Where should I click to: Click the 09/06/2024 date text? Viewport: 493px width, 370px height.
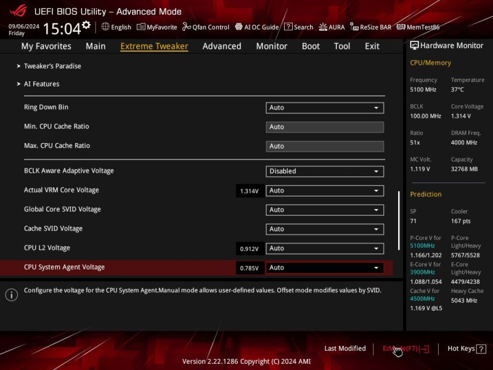[x=24, y=26]
